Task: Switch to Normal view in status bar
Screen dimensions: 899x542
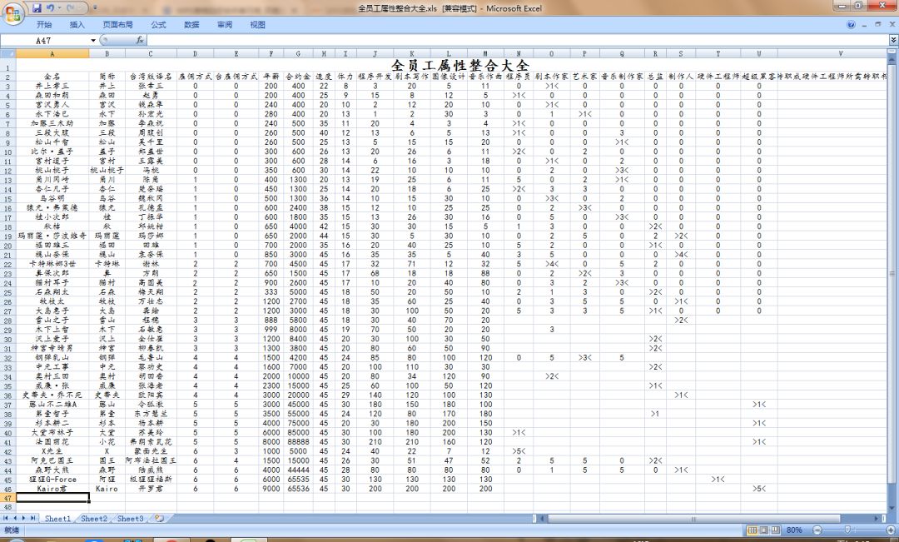Action: coord(752,530)
